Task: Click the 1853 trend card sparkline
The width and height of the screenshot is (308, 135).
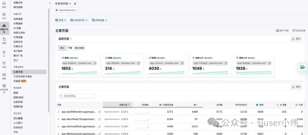Action: (x=79, y=73)
